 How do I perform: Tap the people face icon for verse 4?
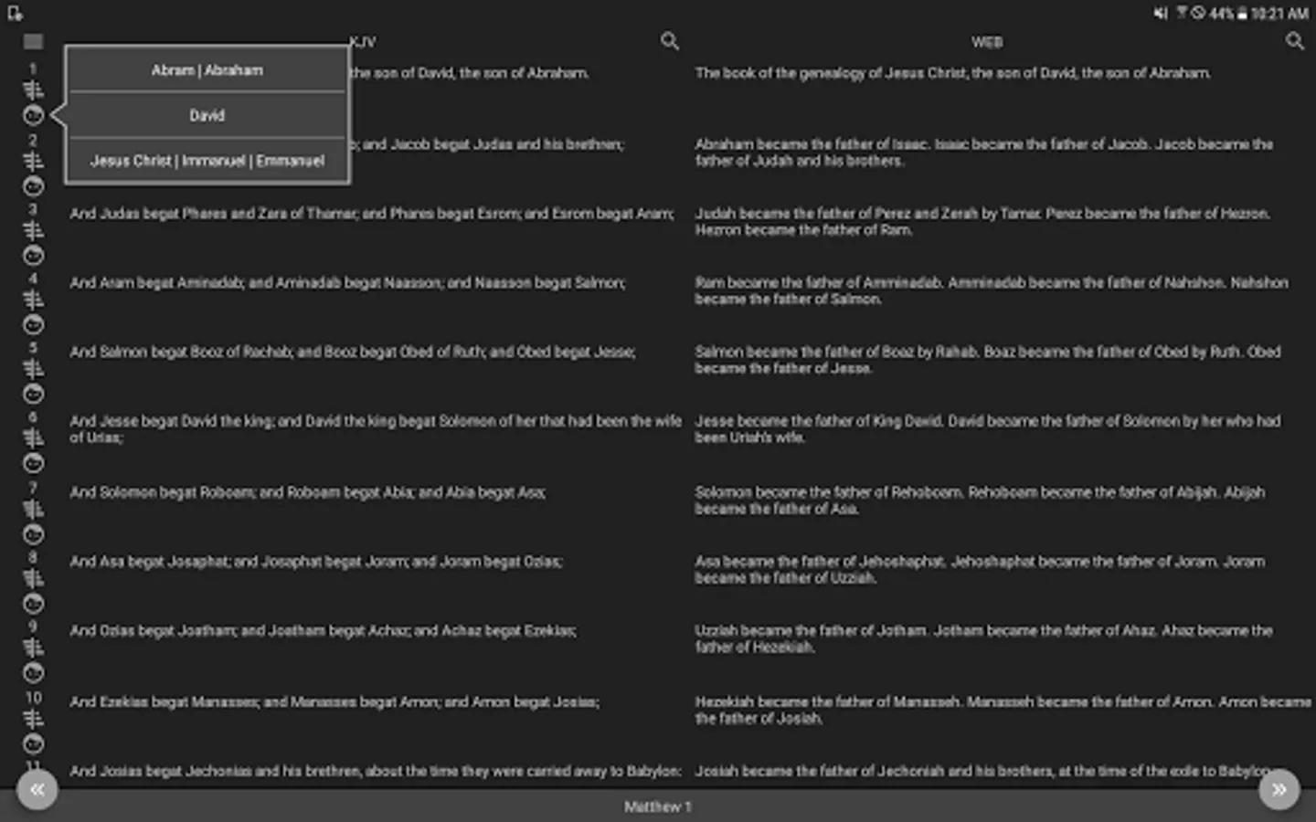point(33,325)
